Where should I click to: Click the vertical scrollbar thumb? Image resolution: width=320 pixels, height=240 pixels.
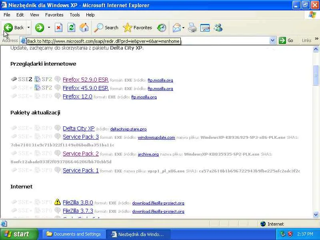pyautogui.click(x=316, y=75)
